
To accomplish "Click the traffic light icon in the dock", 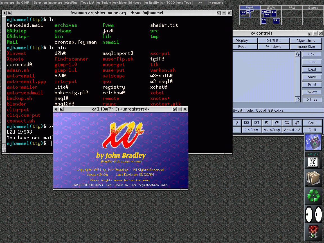I will tap(313, 232).
